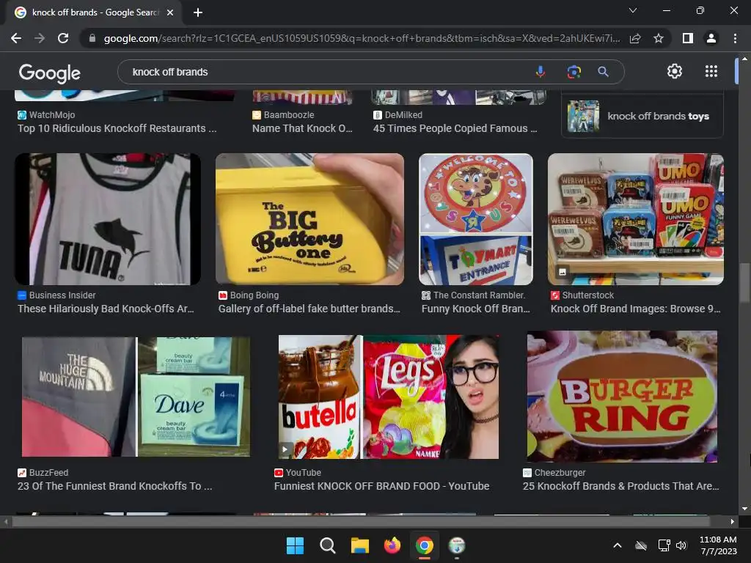Image resolution: width=751 pixels, height=563 pixels.
Task: Close the knock off brands tab
Action: [170, 12]
